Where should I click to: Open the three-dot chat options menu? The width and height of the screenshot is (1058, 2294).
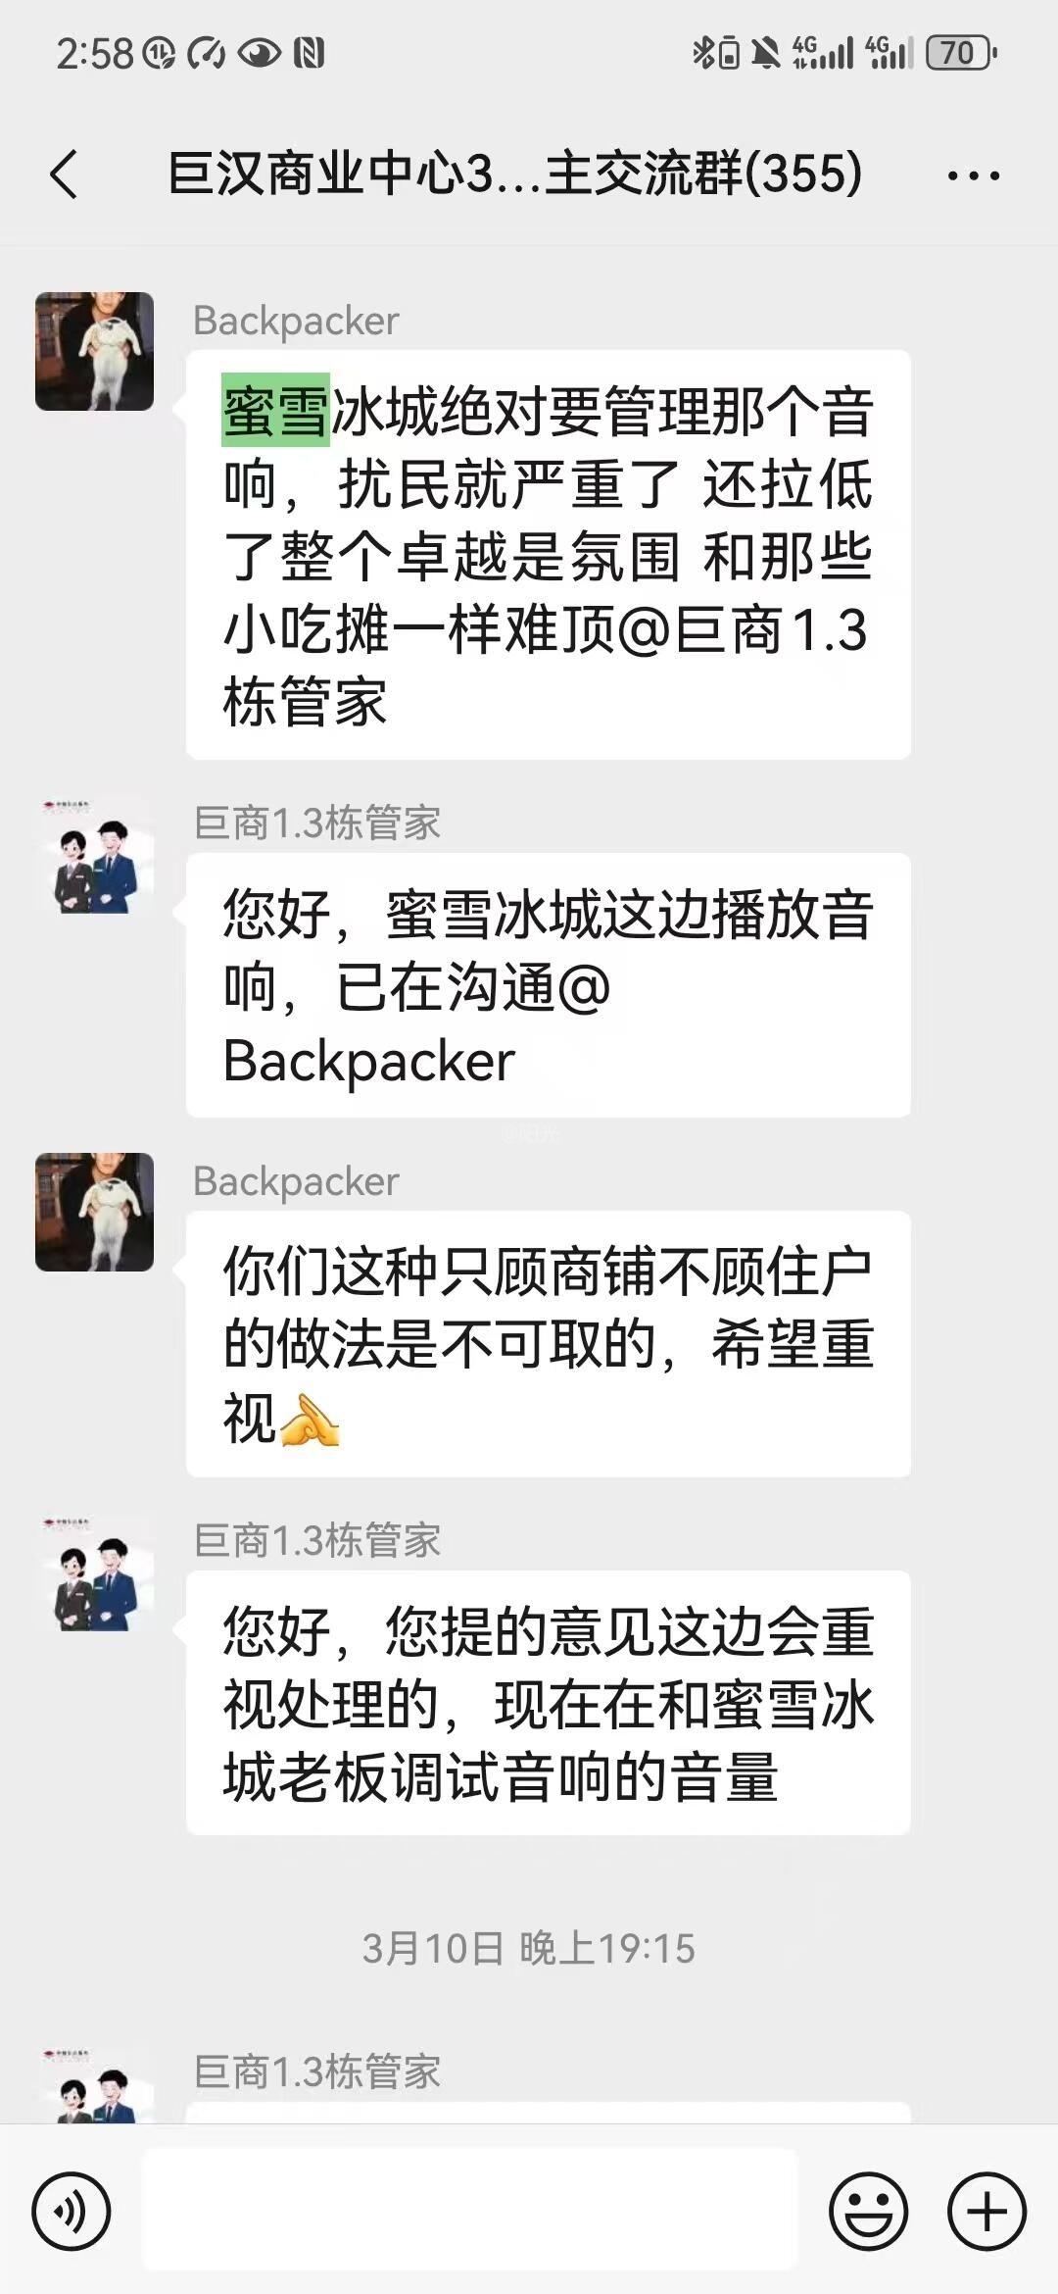[973, 176]
